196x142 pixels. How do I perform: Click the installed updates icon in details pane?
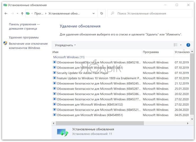pos(63,132)
